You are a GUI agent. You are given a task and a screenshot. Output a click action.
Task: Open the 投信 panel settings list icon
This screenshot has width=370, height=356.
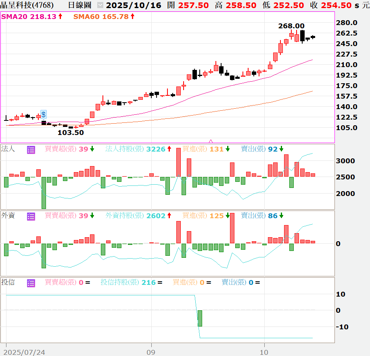[x=31, y=283]
